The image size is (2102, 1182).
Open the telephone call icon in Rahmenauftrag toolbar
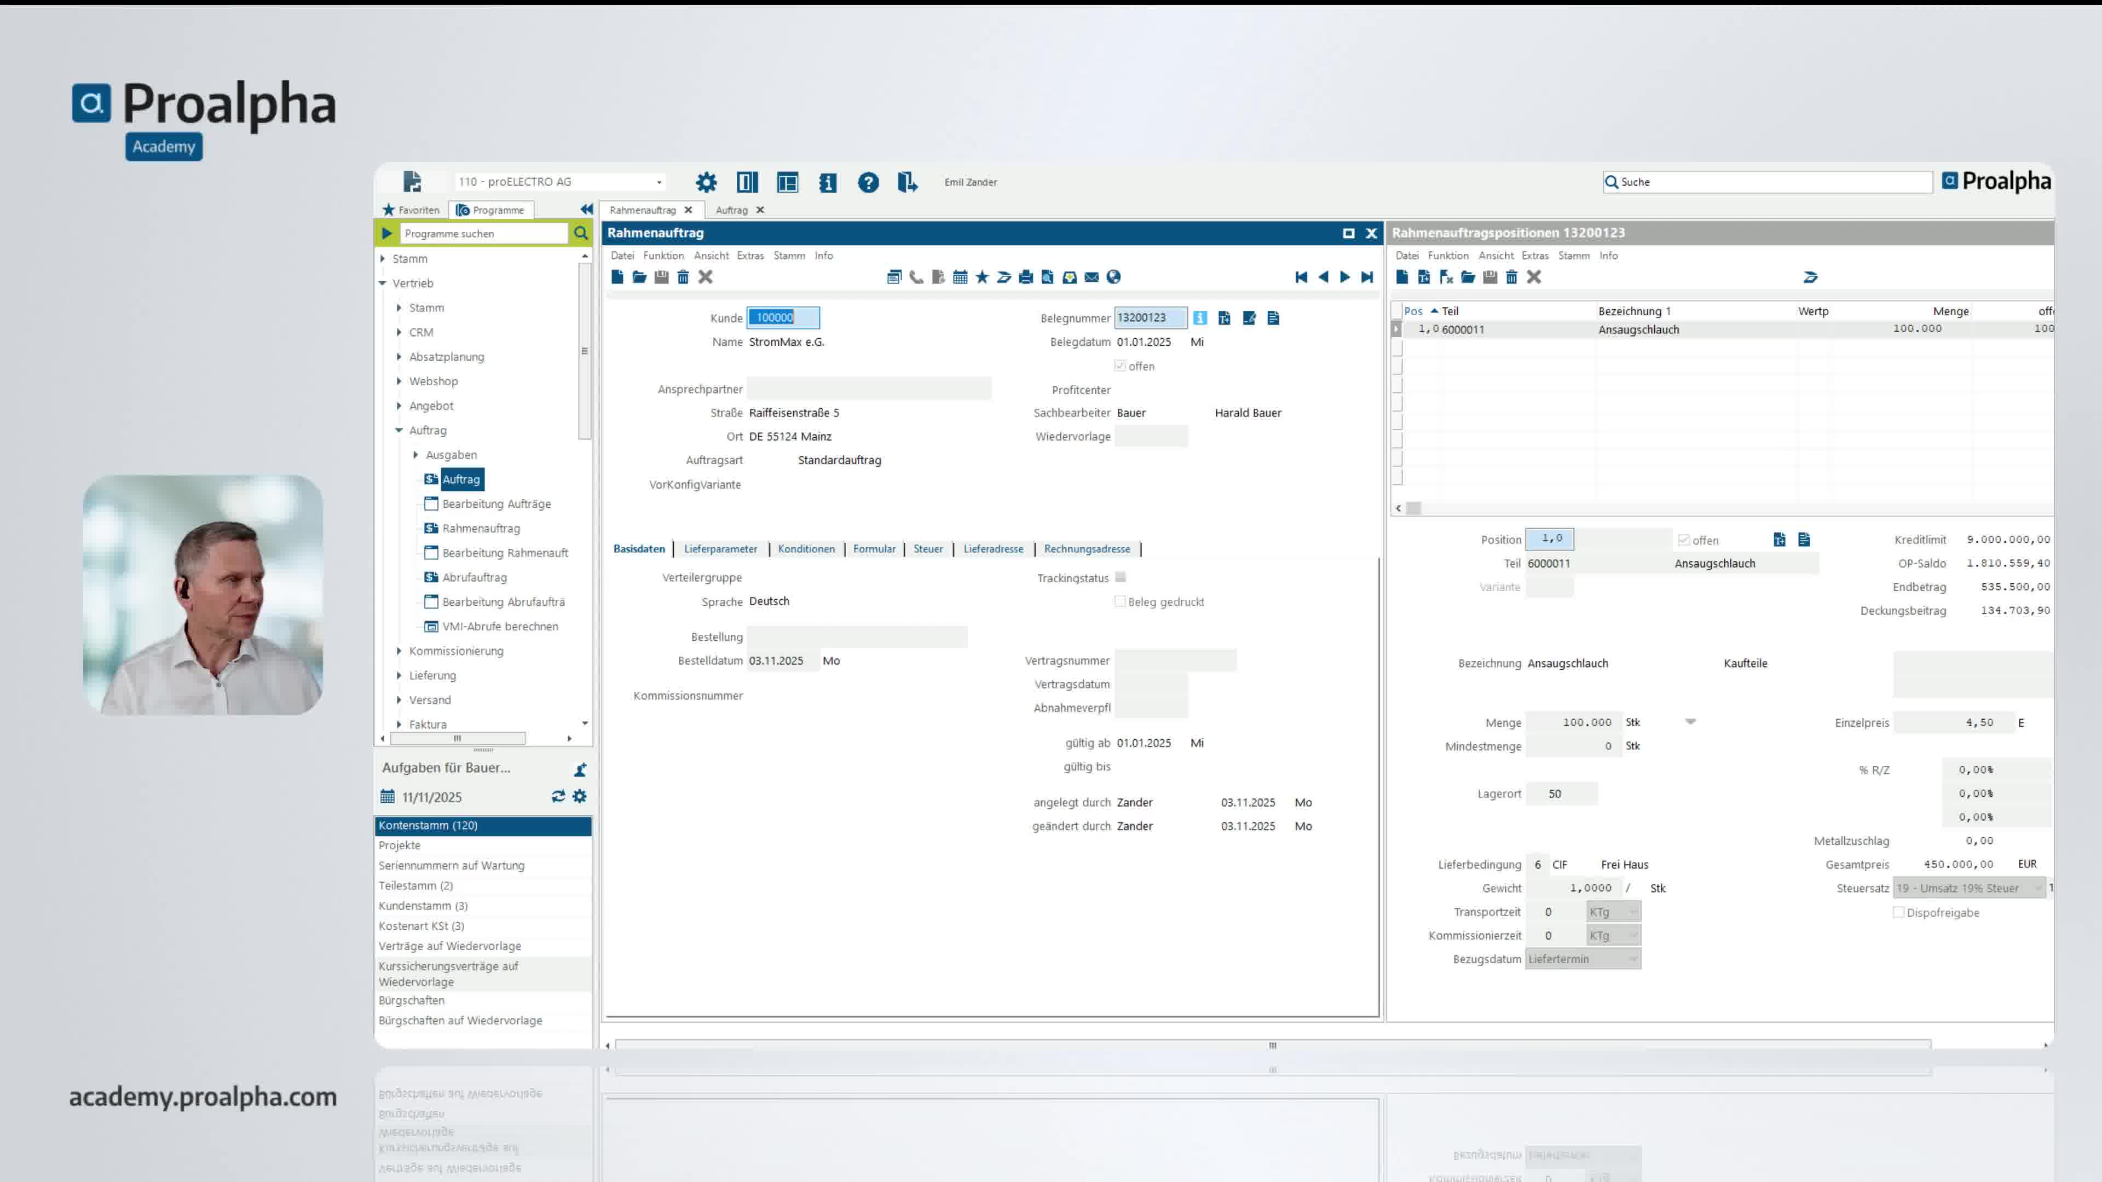coord(916,277)
